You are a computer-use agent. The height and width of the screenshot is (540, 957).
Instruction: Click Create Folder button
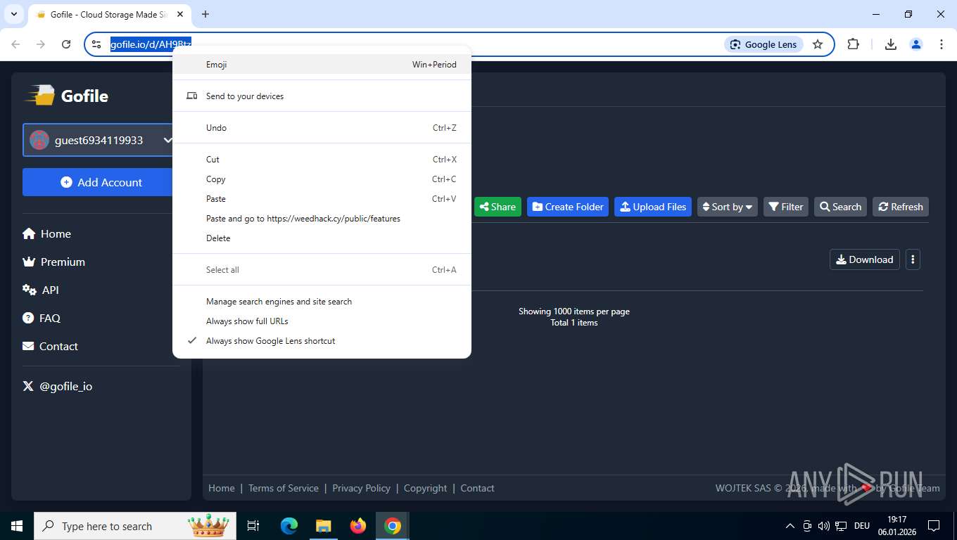point(568,207)
